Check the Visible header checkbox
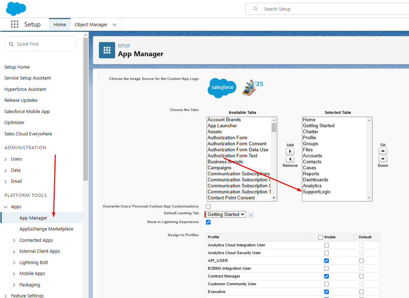The image size is (409, 298). pos(321,237)
